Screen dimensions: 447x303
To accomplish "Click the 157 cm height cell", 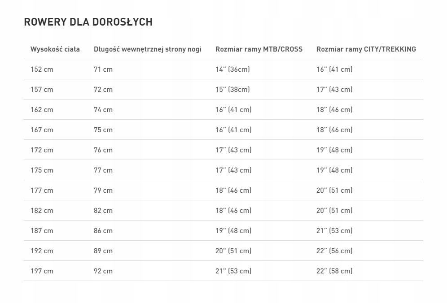I will pos(42,90).
